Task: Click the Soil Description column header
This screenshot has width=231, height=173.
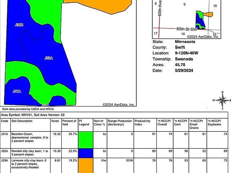Action: click(x=22, y=121)
